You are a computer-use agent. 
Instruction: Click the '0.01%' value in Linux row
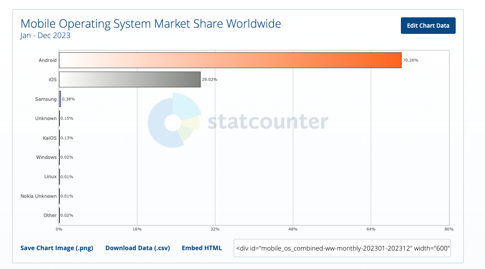pos(67,177)
